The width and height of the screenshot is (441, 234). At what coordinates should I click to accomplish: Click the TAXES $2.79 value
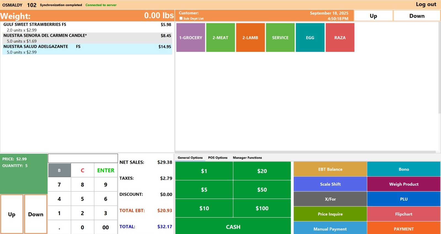[x=166, y=178]
